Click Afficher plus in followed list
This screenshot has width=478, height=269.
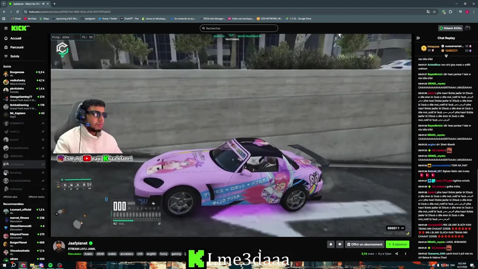coord(10,197)
